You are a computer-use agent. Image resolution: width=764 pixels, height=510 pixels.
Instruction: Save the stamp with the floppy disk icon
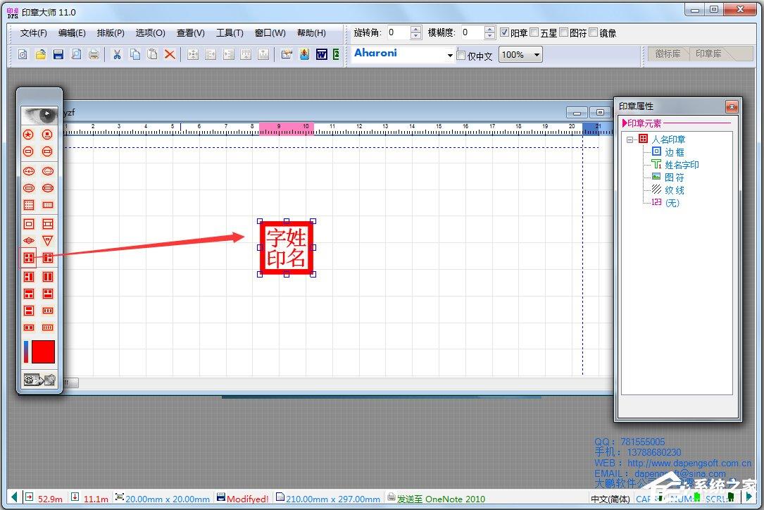[58, 55]
